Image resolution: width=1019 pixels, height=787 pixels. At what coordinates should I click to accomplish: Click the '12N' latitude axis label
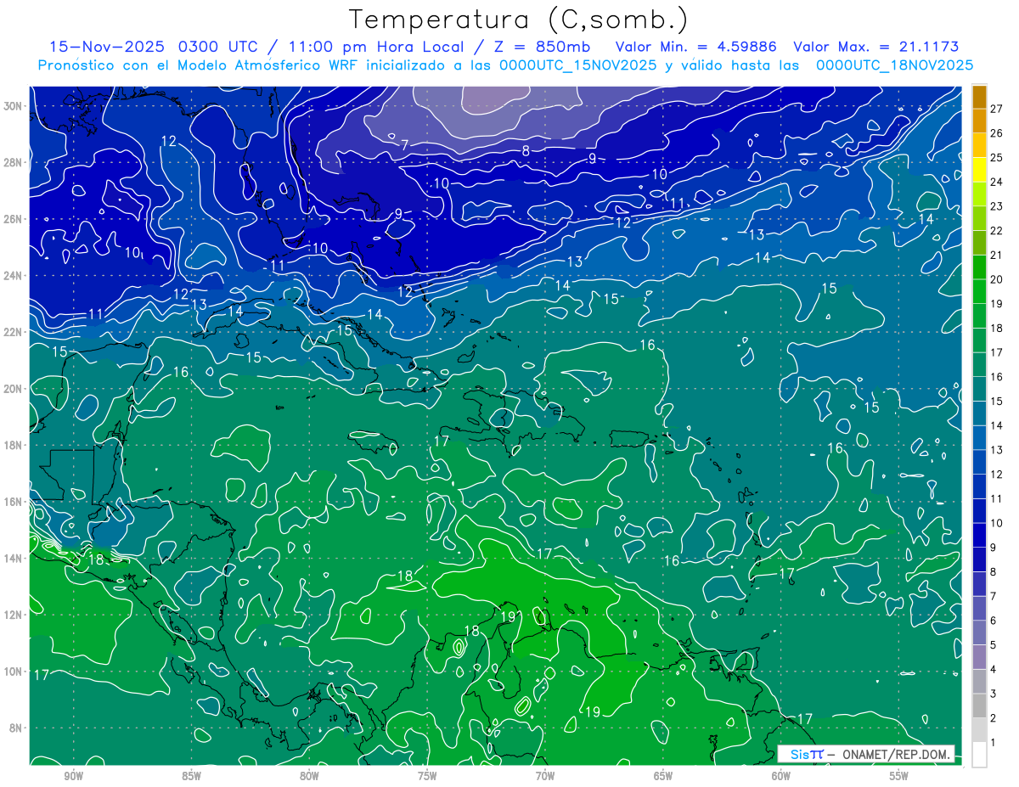coord(14,615)
